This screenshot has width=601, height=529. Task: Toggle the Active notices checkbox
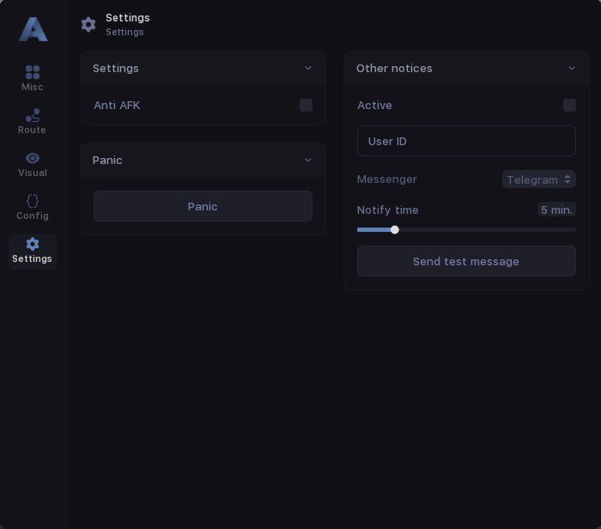pos(569,106)
